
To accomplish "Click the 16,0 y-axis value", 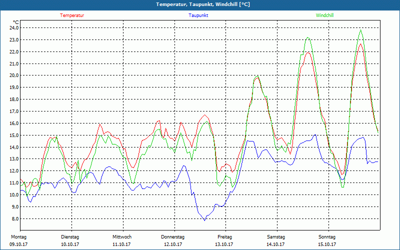I will tap(14, 123).
